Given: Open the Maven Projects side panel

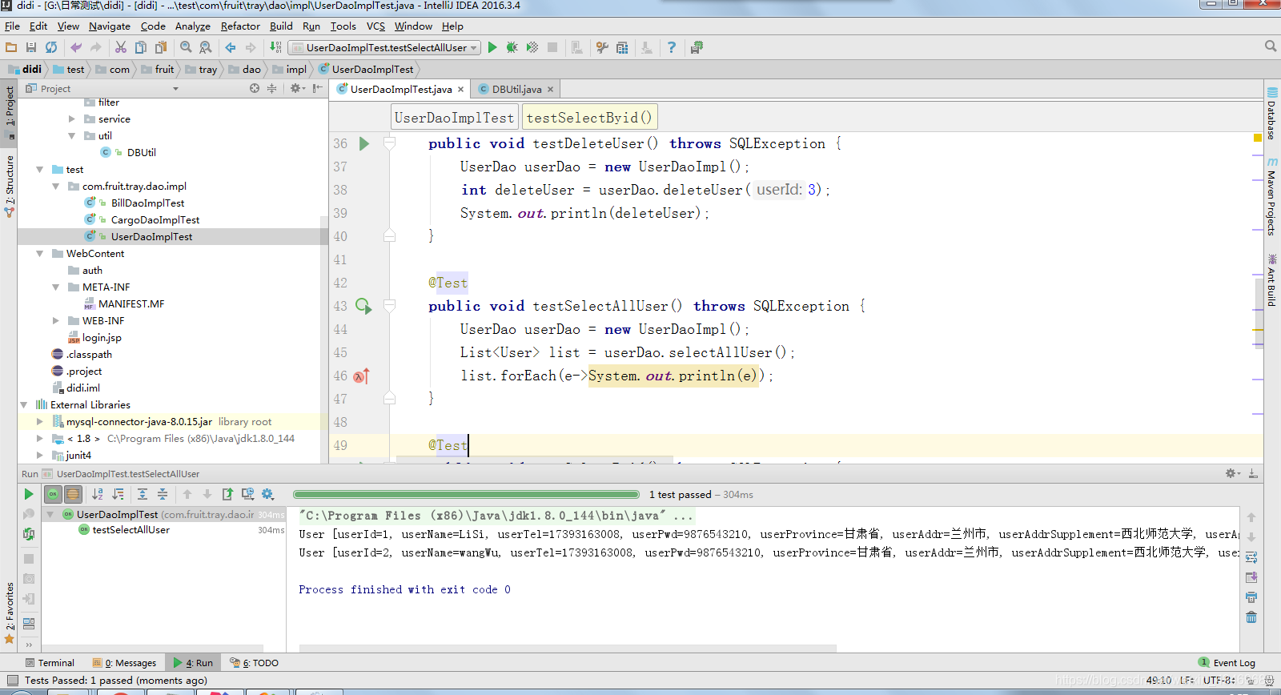Looking at the screenshot, I should point(1271,196).
